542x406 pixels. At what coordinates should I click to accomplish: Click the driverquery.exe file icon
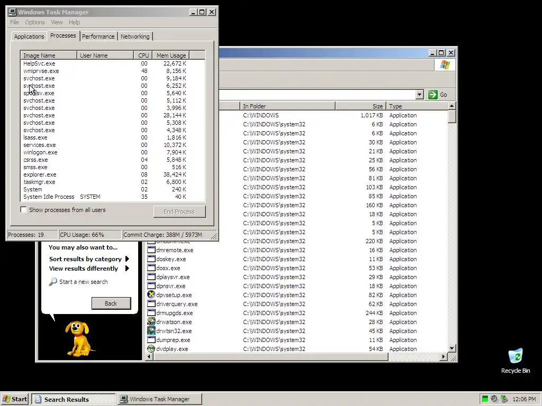(151, 304)
